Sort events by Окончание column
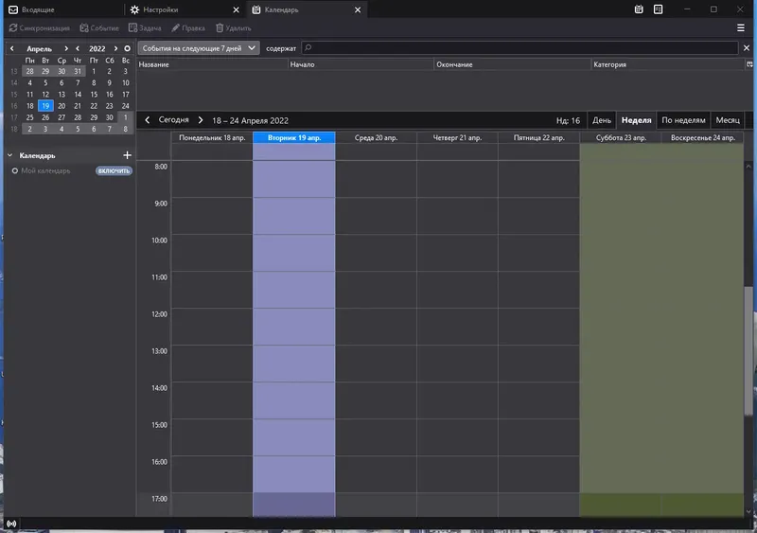The height and width of the screenshot is (533, 757). [x=512, y=64]
